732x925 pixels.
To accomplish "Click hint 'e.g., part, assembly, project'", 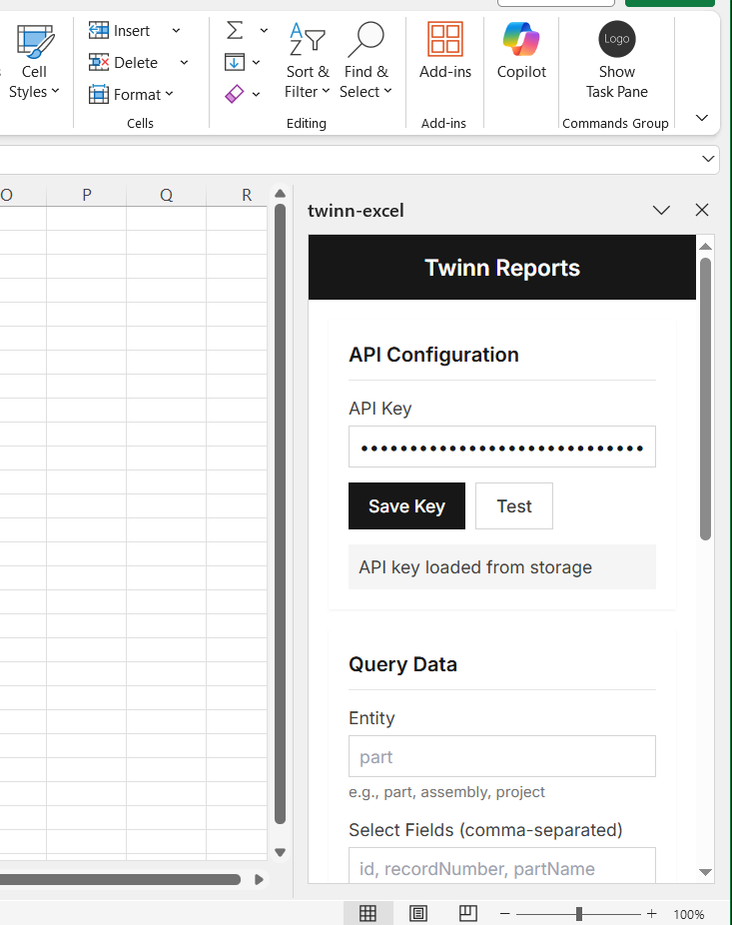I will tap(446, 792).
